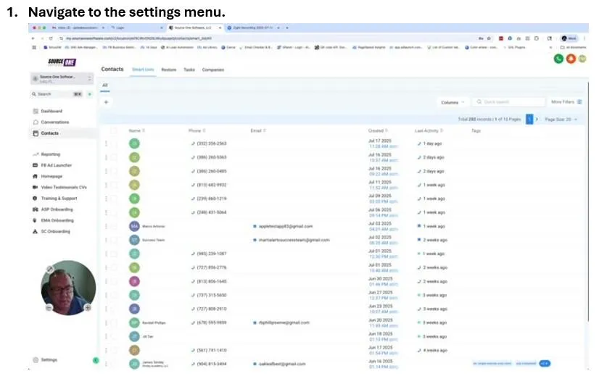Open the rbphillipseme@gmail.com email link
The height and width of the screenshot is (379, 599).
[x=284, y=322]
